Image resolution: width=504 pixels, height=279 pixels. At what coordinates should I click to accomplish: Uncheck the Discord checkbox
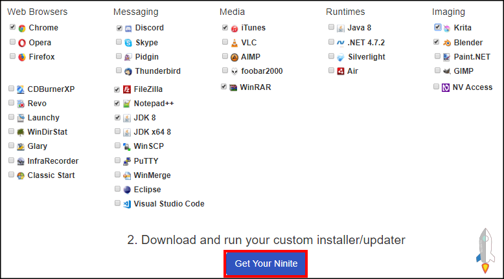point(119,28)
